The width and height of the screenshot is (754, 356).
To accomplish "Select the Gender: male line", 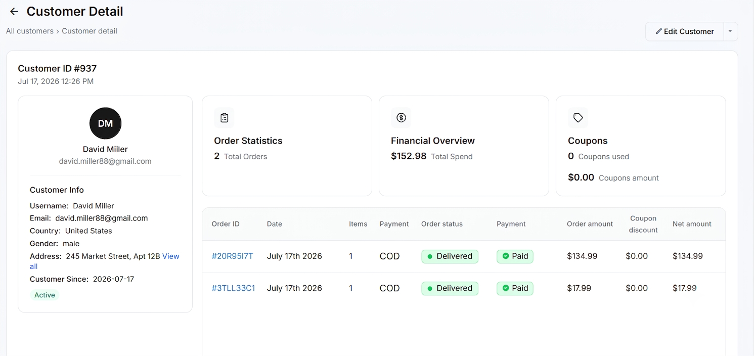I will [55, 243].
